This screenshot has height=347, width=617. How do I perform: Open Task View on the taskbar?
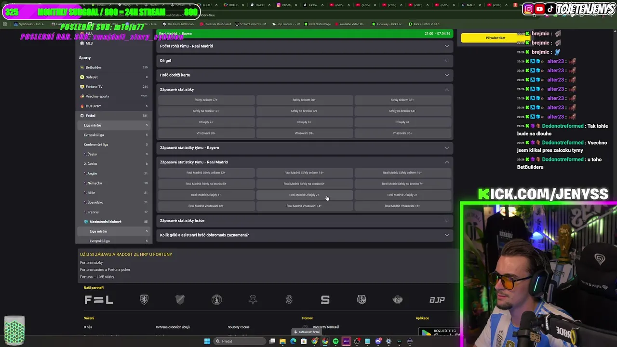272,341
